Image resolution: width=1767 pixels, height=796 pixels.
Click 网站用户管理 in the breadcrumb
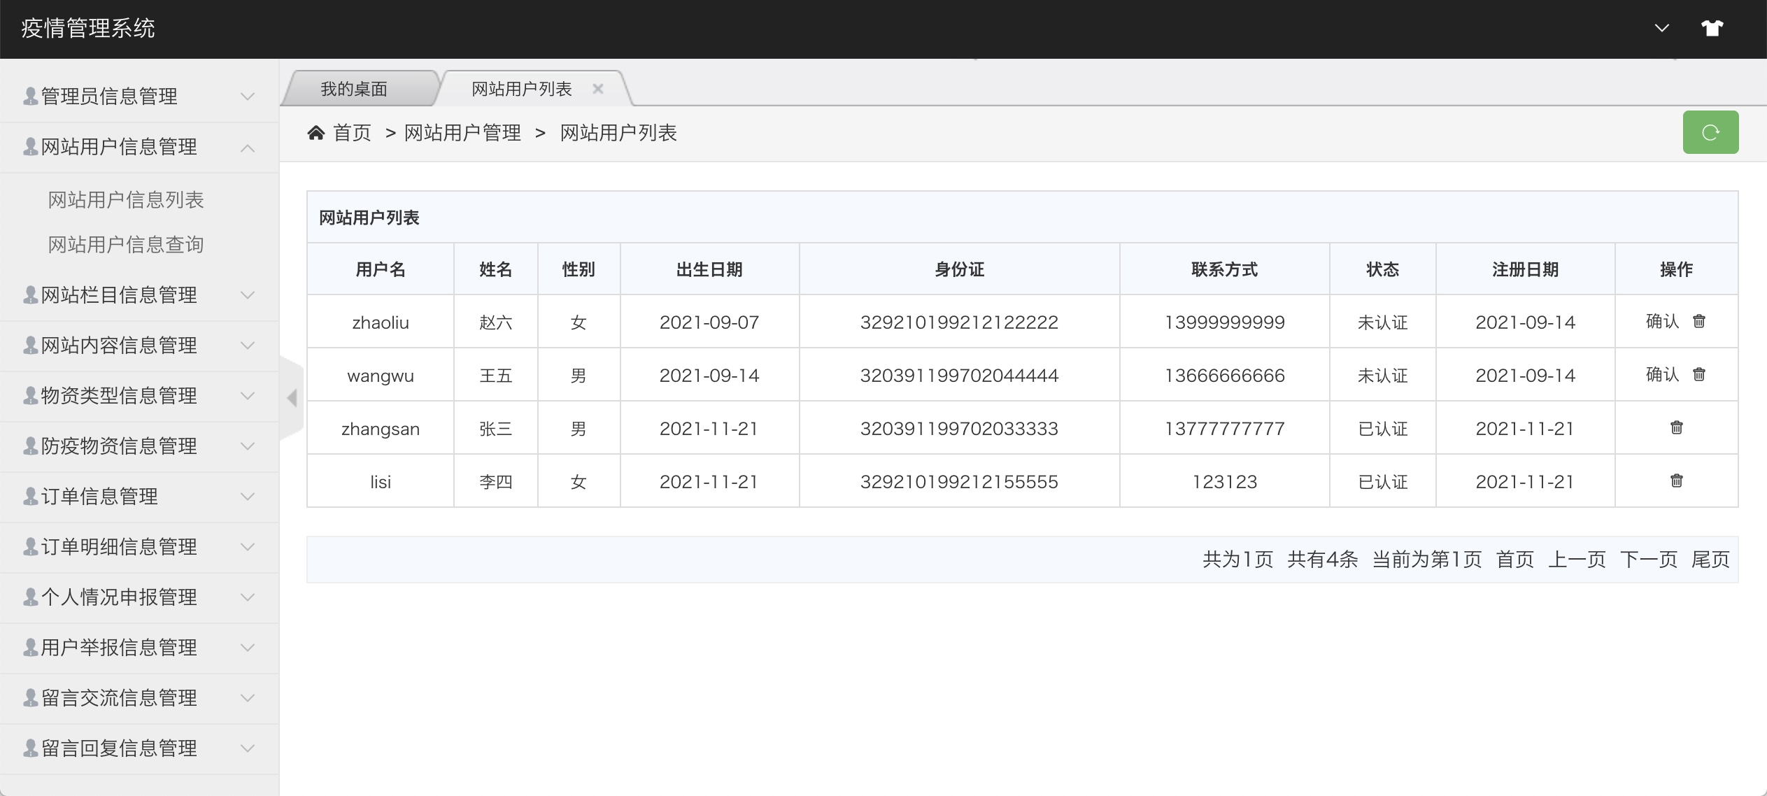pyautogui.click(x=462, y=133)
